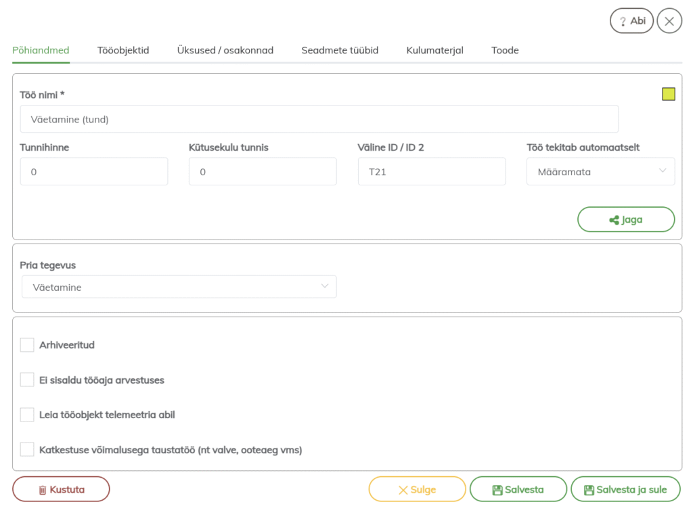Open the yellow-green color swatch

(668, 94)
